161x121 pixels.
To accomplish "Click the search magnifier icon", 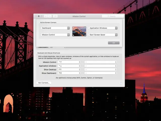I will [108, 16].
